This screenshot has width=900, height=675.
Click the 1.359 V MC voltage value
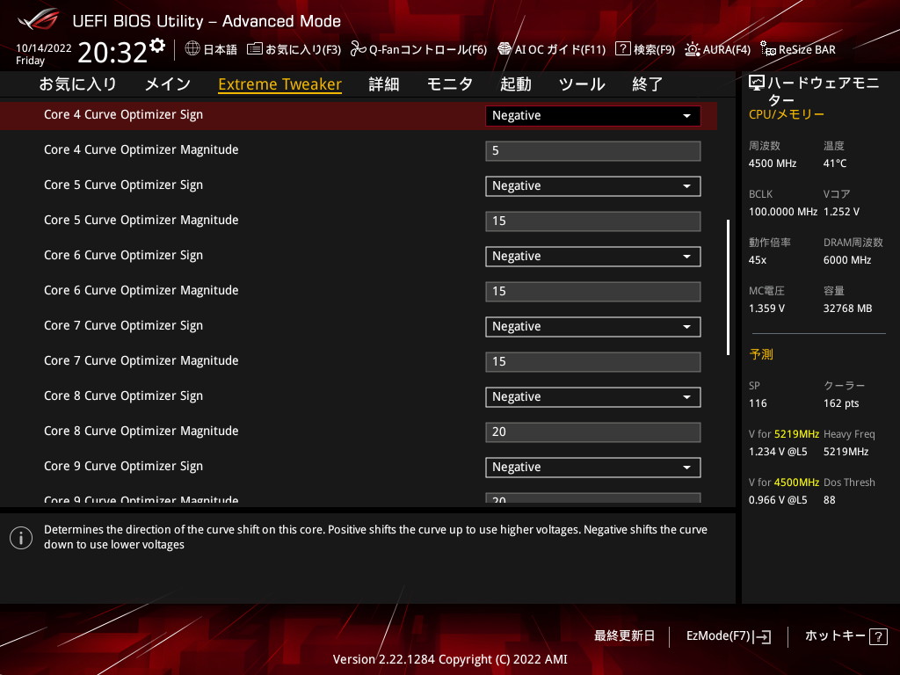[766, 308]
